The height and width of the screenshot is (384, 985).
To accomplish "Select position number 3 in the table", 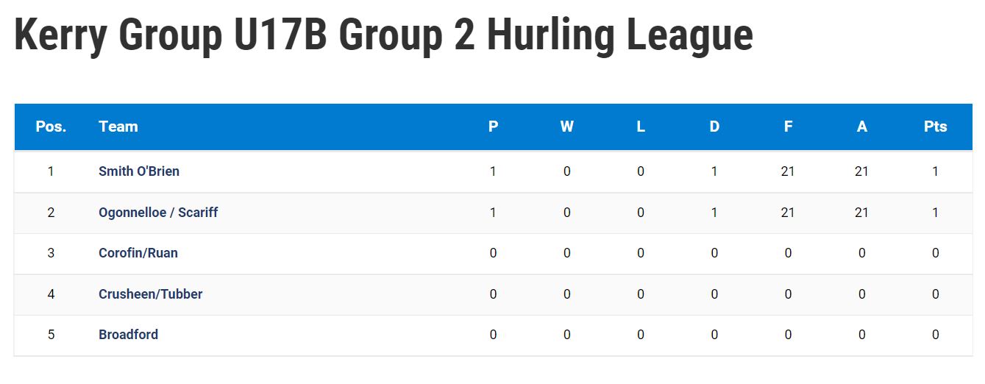I will 51,253.
